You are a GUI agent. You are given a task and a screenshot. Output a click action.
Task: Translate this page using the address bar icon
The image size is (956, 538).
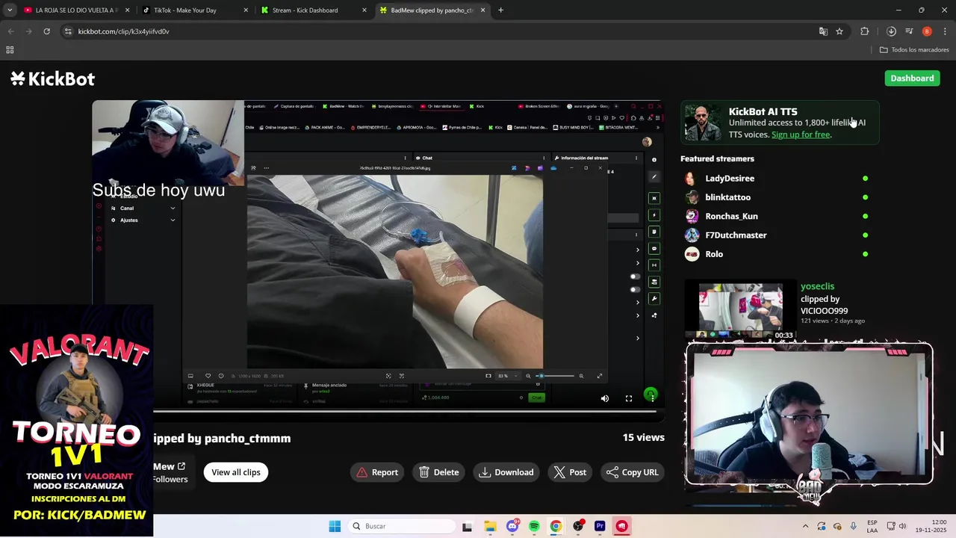click(x=823, y=31)
